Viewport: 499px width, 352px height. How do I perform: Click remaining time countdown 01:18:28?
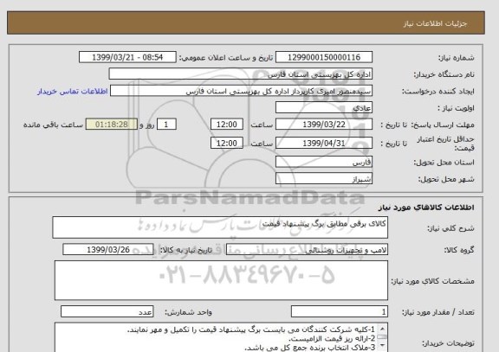[112, 125]
